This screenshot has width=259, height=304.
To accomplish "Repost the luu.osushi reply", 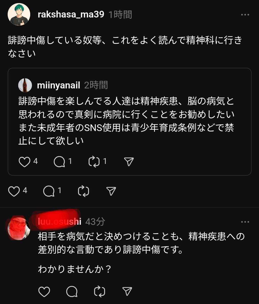I will coord(99,291).
